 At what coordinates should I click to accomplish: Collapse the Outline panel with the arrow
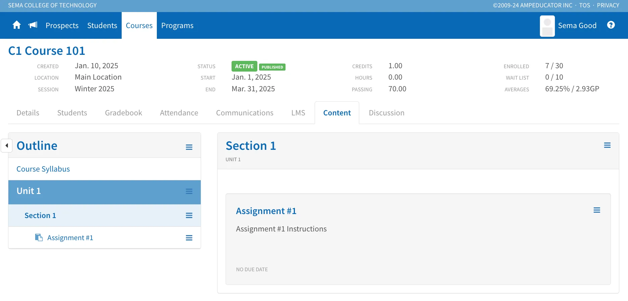[6, 145]
